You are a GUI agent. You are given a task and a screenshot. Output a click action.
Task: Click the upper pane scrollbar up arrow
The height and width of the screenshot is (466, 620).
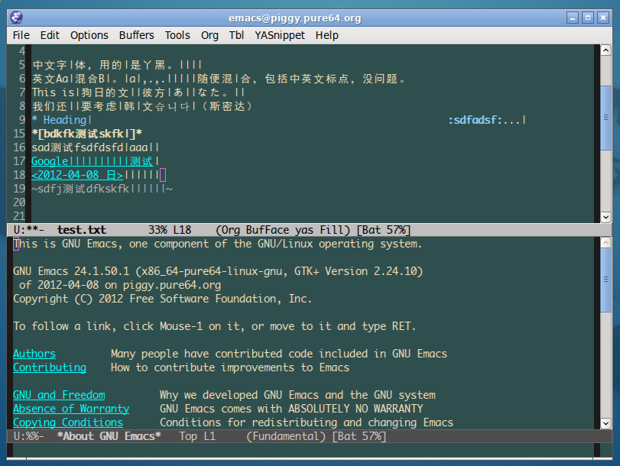605,50
